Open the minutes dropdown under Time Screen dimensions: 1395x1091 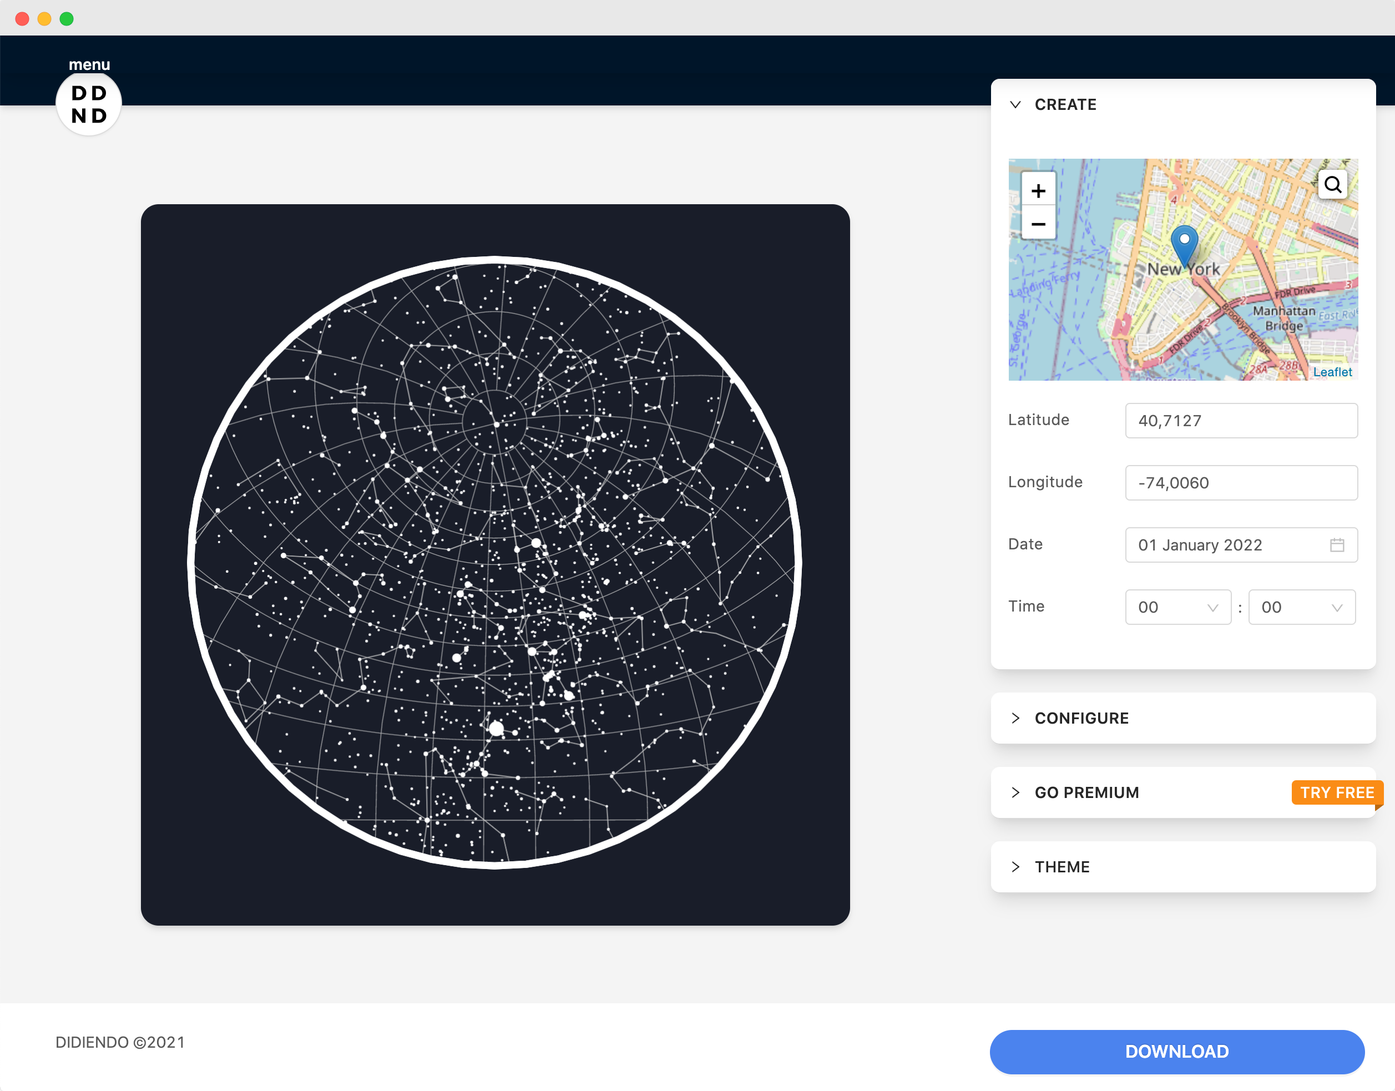(x=1302, y=607)
